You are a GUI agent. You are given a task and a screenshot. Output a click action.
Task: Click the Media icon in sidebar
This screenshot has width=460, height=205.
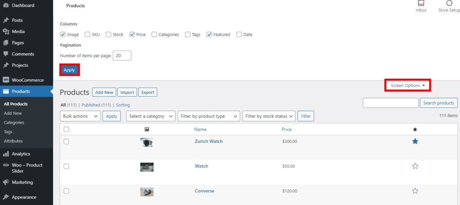pos(6,32)
